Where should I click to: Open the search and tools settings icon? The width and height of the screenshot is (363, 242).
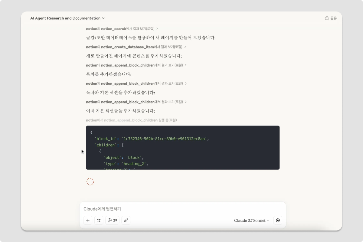tap(99, 220)
